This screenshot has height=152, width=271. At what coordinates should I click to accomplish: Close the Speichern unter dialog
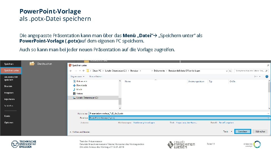pyautogui.click(x=268, y=65)
